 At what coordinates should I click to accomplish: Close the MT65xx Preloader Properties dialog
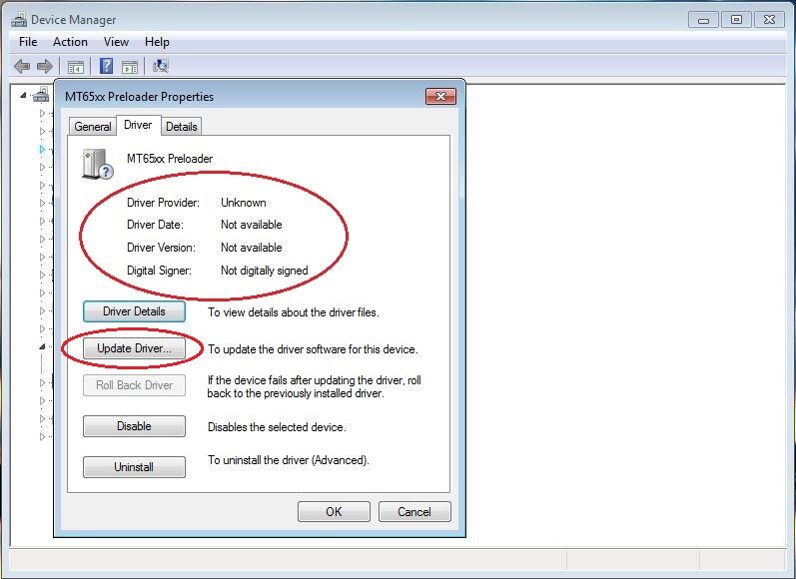(x=440, y=97)
